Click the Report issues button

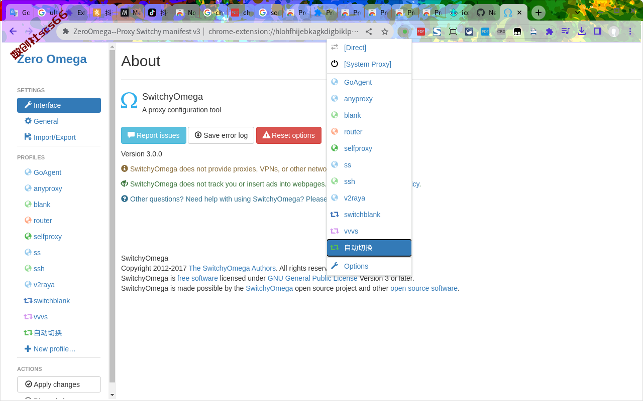pos(154,135)
